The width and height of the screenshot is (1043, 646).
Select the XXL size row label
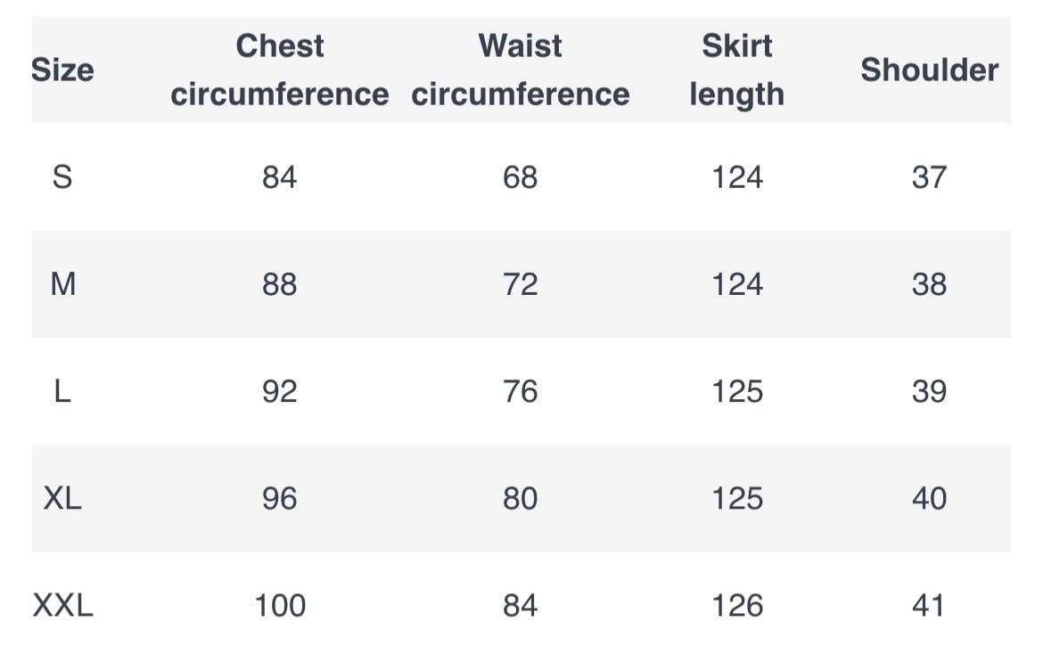coord(62,606)
